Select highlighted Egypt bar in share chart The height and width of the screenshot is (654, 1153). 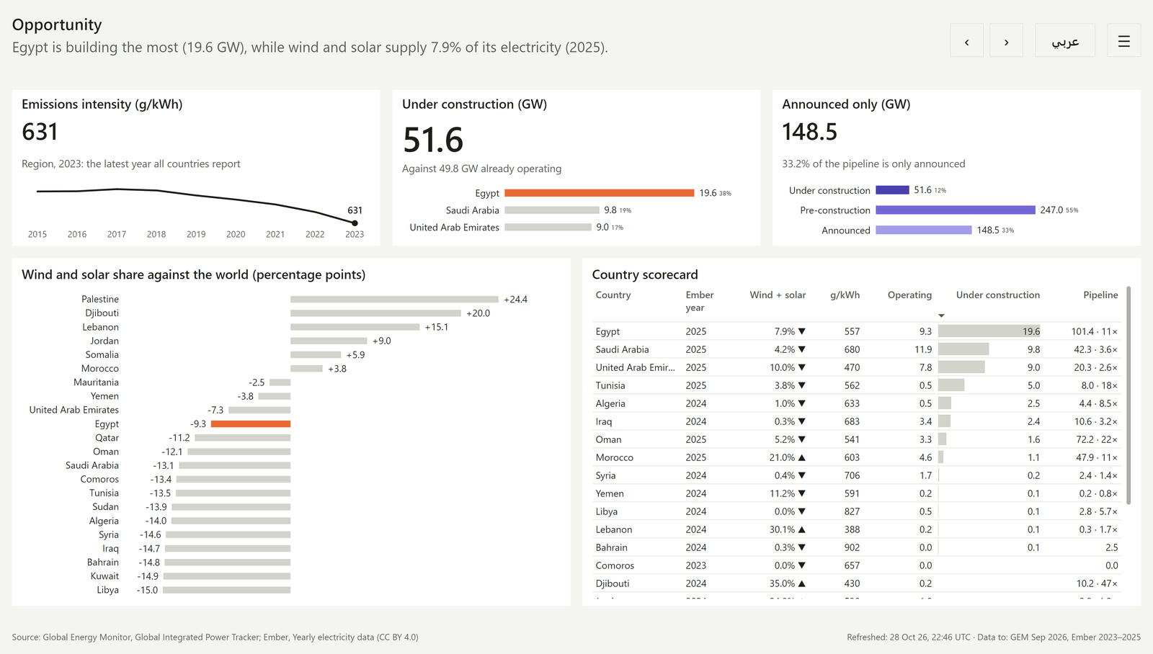coord(251,424)
